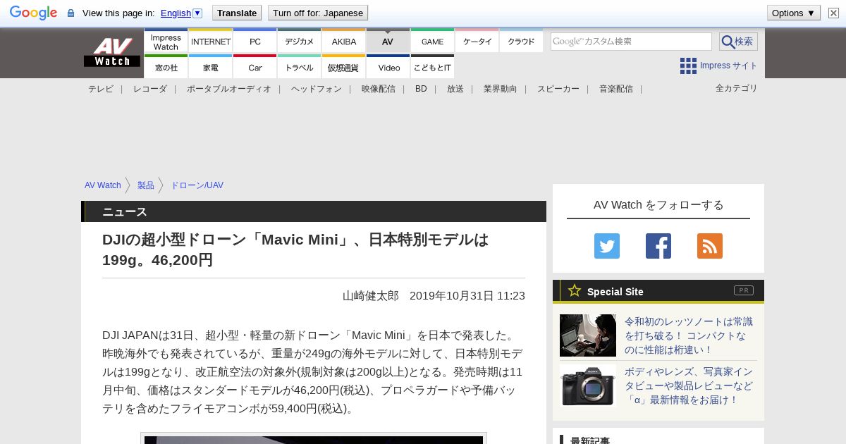The width and height of the screenshot is (846, 444).
Task: Open the AKIBA tab
Action: [x=344, y=42]
